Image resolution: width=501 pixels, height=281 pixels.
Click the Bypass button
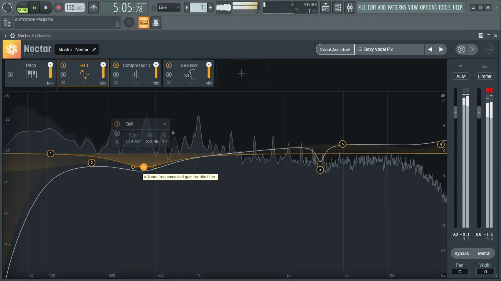click(x=462, y=253)
